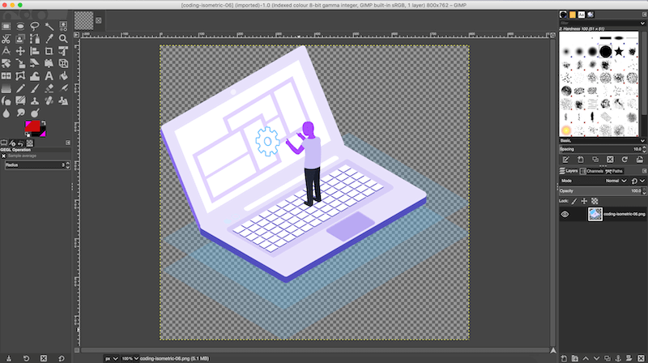Adjust the layer Opacity slider
The height and width of the screenshot is (363, 648).
pos(599,190)
